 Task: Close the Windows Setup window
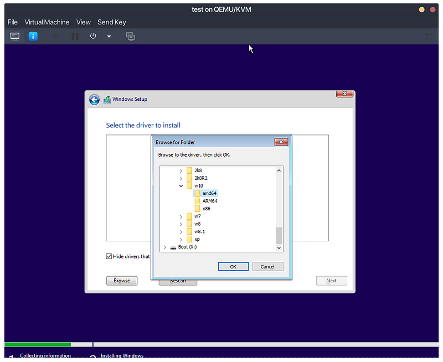pos(344,94)
